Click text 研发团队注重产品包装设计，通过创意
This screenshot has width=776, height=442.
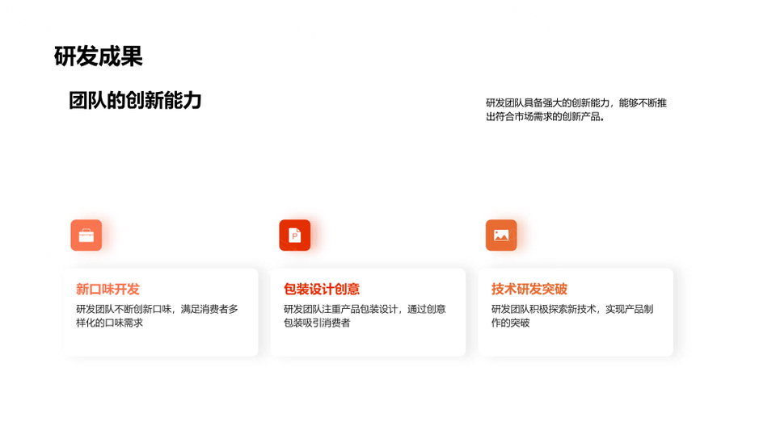pos(365,309)
